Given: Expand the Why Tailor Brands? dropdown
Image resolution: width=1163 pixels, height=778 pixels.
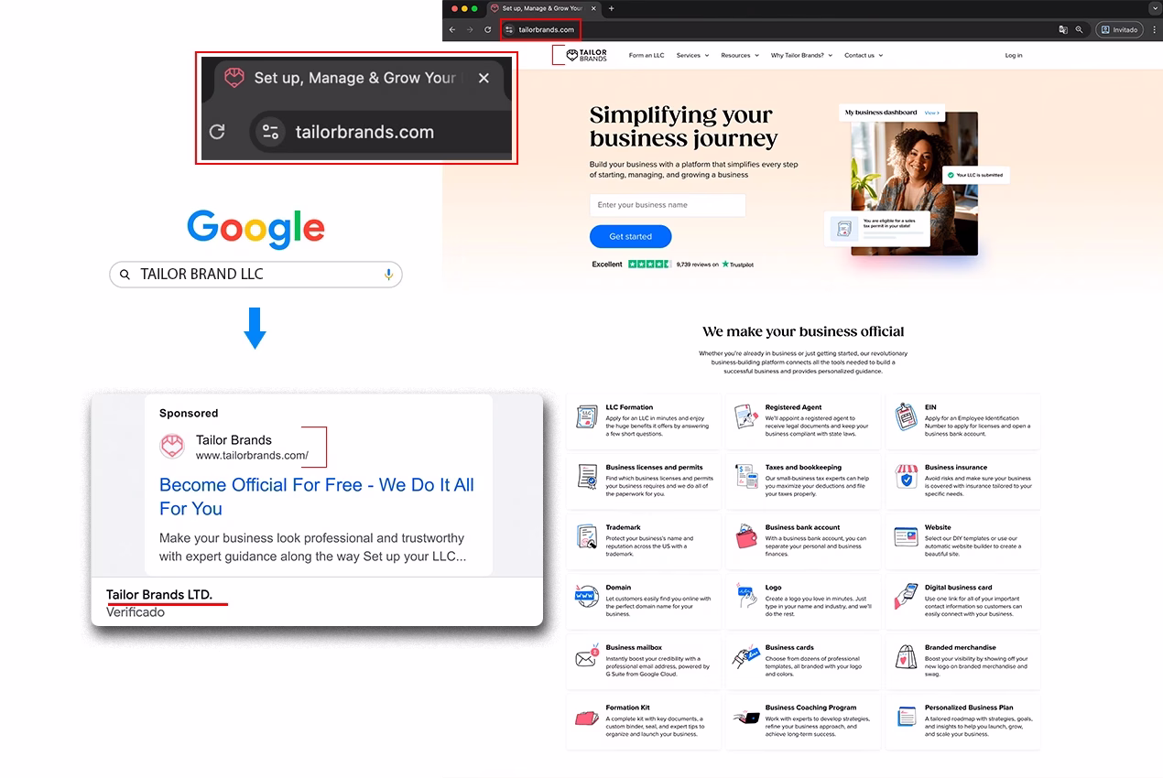Looking at the screenshot, I should click(x=800, y=55).
